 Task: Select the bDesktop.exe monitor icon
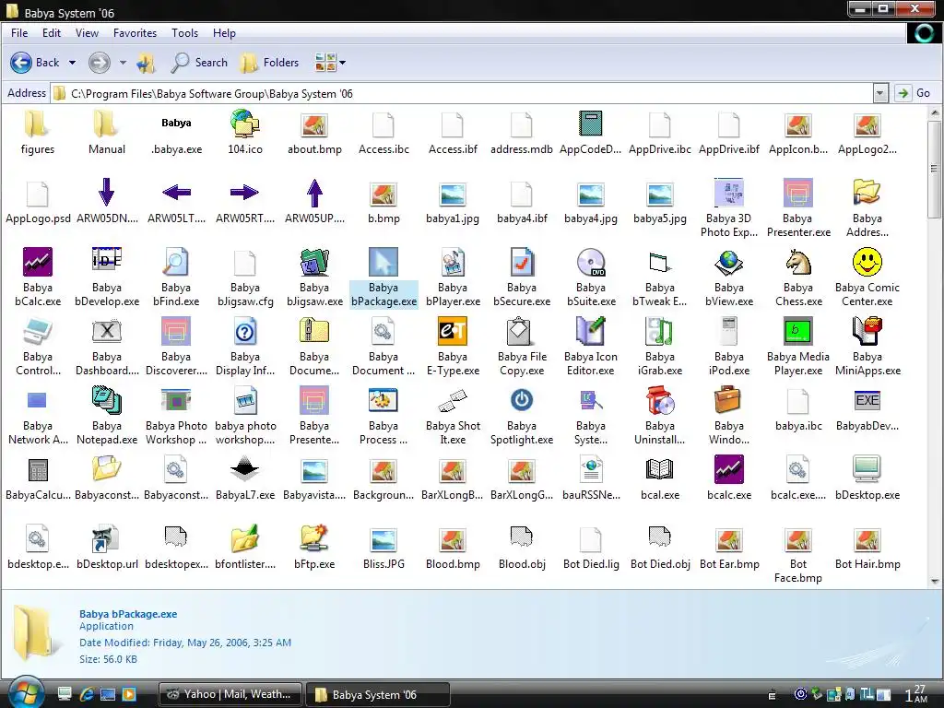point(867,469)
